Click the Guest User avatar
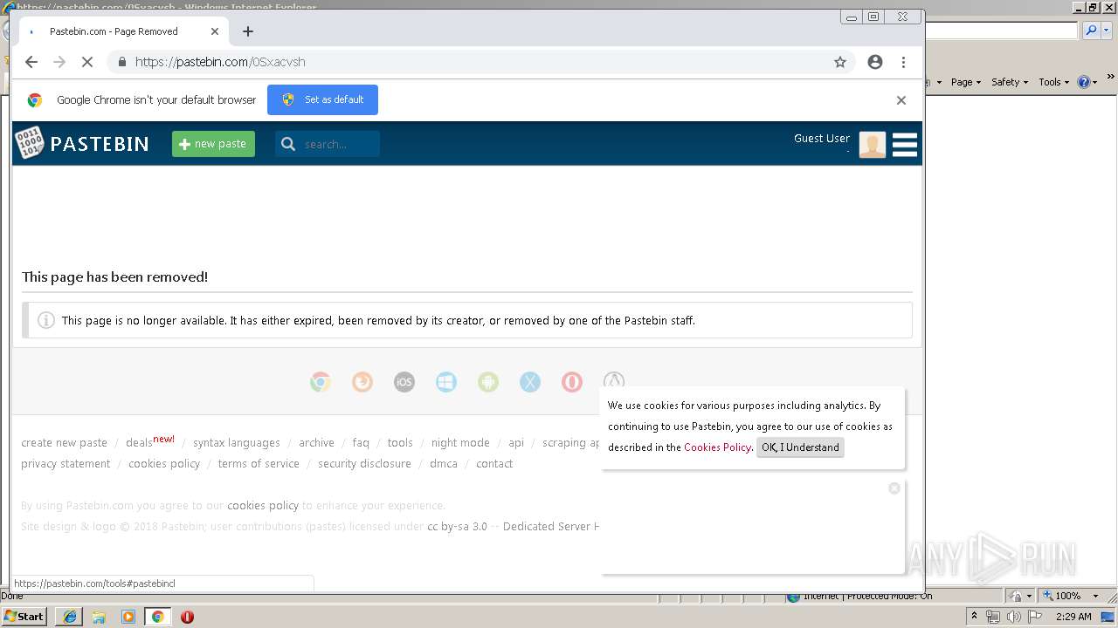 pos(872,145)
